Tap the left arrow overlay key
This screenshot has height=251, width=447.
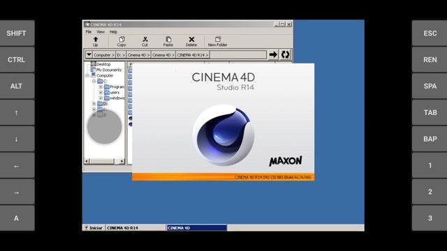tap(17, 165)
